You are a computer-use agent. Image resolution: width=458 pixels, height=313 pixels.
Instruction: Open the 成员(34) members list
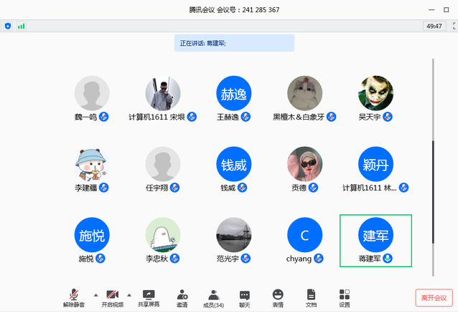click(213, 298)
